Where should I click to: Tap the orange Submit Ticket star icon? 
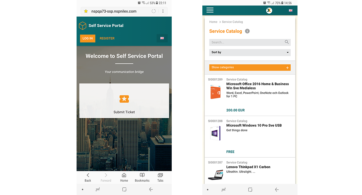point(124,99)
